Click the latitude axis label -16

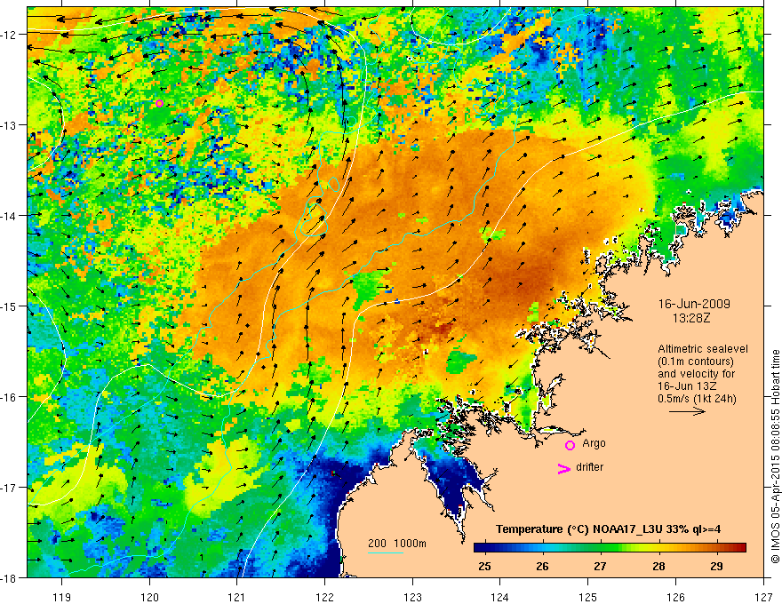coord(9,397)
